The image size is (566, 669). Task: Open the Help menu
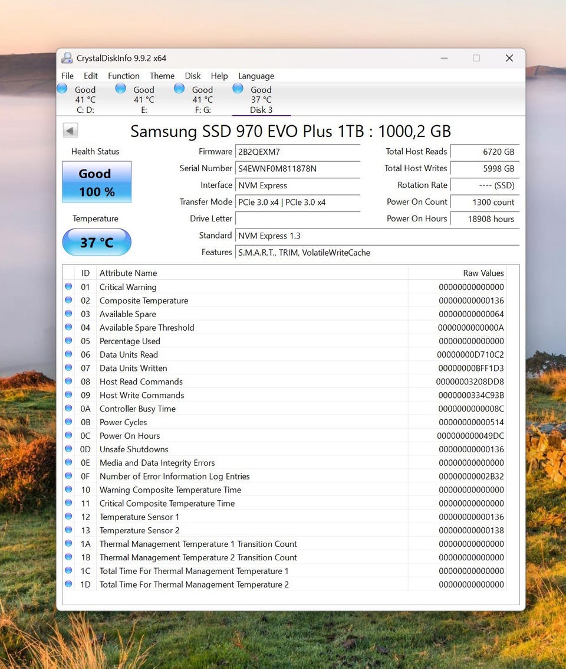click(219, 76)
